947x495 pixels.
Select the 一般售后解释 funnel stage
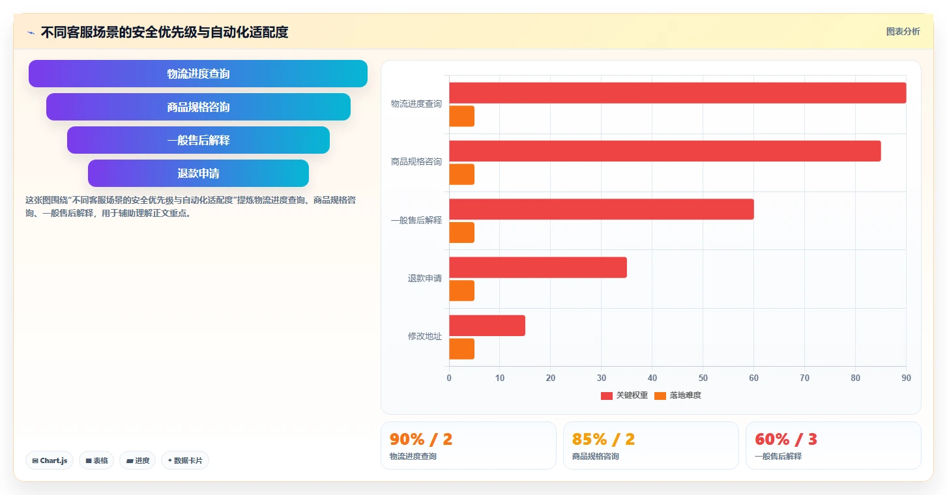pos(198,140)
